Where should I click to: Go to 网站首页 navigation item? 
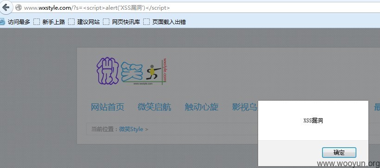pyautogui.click(x=108, y=107)
